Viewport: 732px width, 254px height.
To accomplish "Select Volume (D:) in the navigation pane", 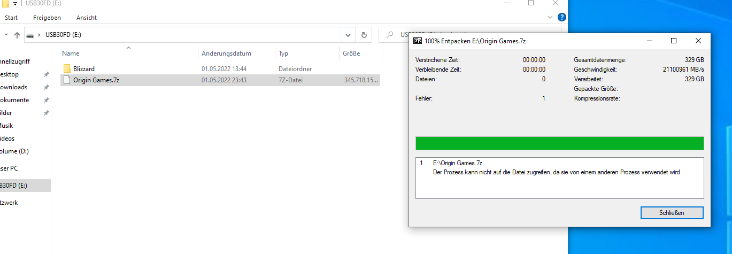I will pyautogui.click(x=14, y=151).
